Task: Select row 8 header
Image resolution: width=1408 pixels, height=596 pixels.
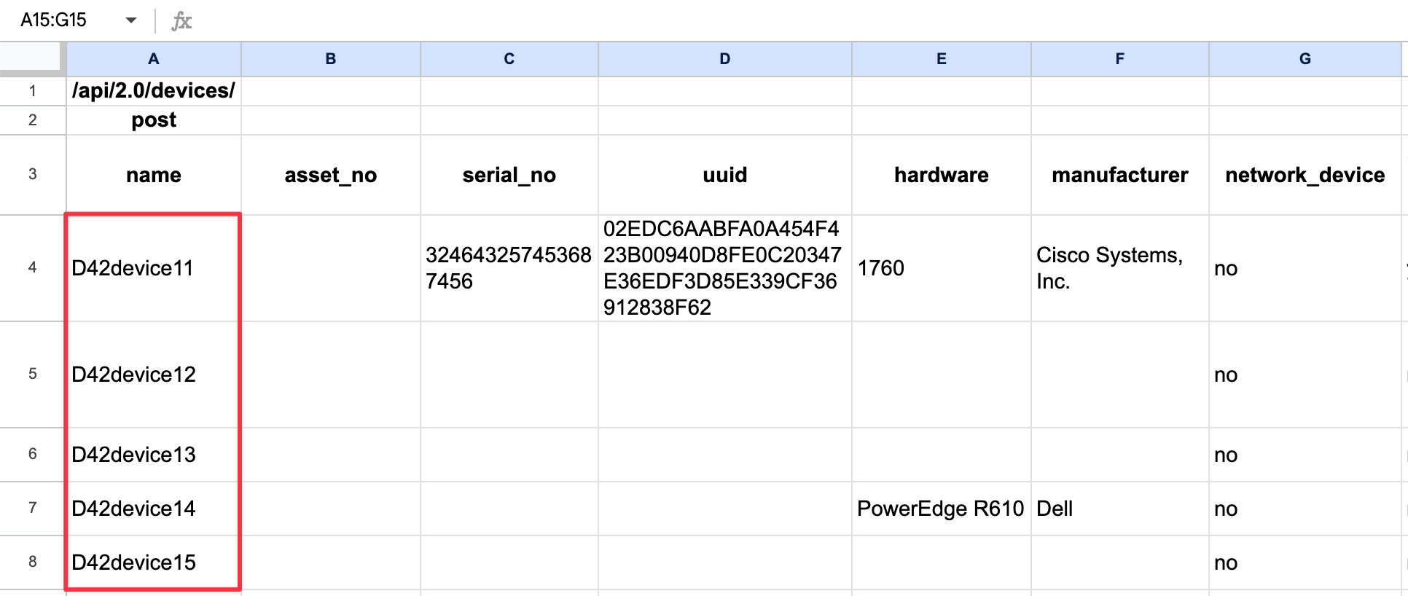Action: pyautogui.click(x=32, y=562)
